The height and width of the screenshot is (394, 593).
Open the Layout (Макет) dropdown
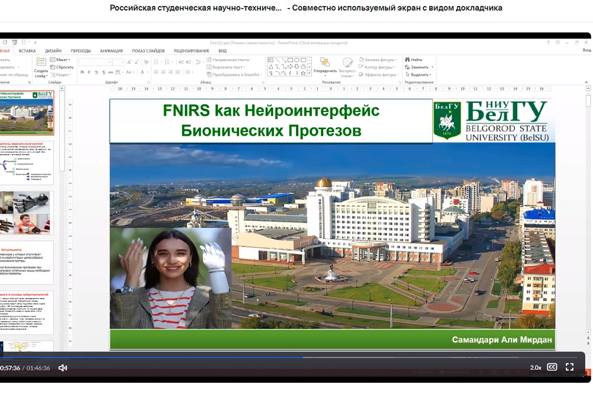(x=60, y=59)
